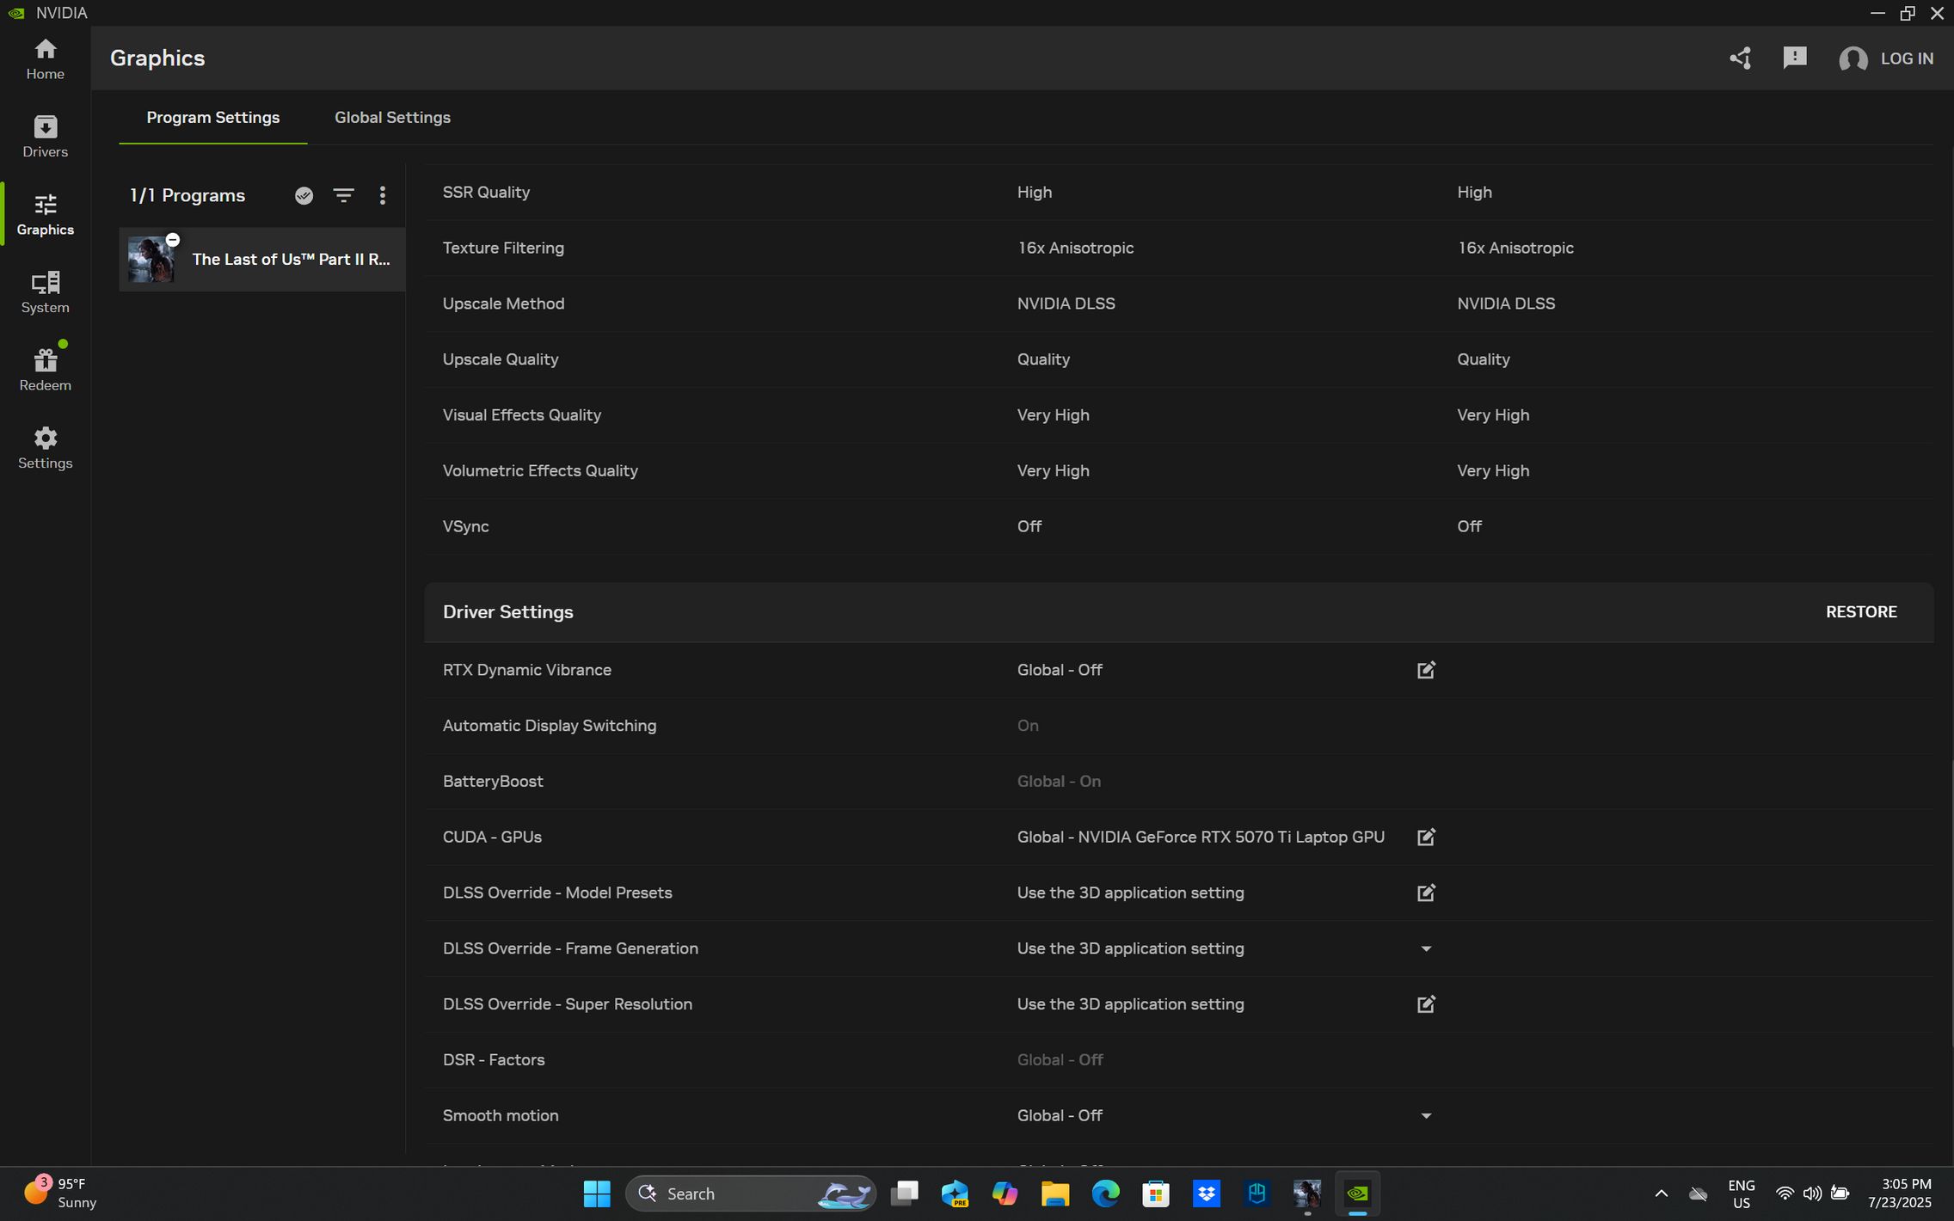The width and height of the screenshot is (1954, 1221).
Task: Open the System section in sidebar
Action: pos(45,292)
